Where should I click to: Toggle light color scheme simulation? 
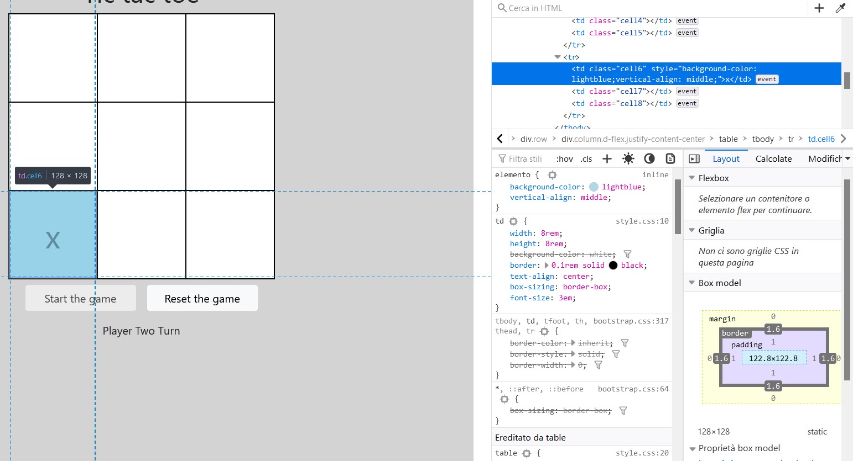tap(628, 159)
